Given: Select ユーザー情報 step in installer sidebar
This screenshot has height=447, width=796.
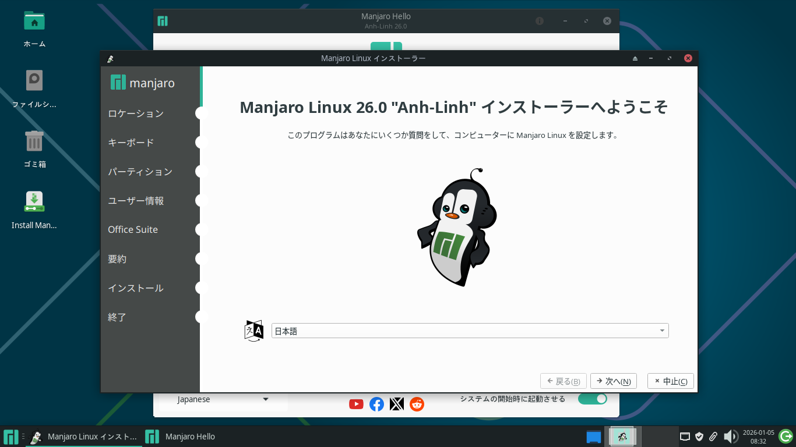Looking at the screenshot, I should 136,201.
